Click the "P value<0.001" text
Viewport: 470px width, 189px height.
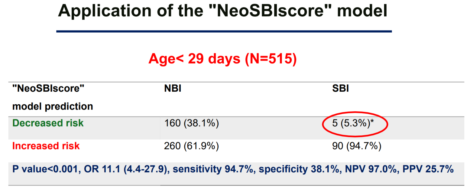tap(46, 169)
